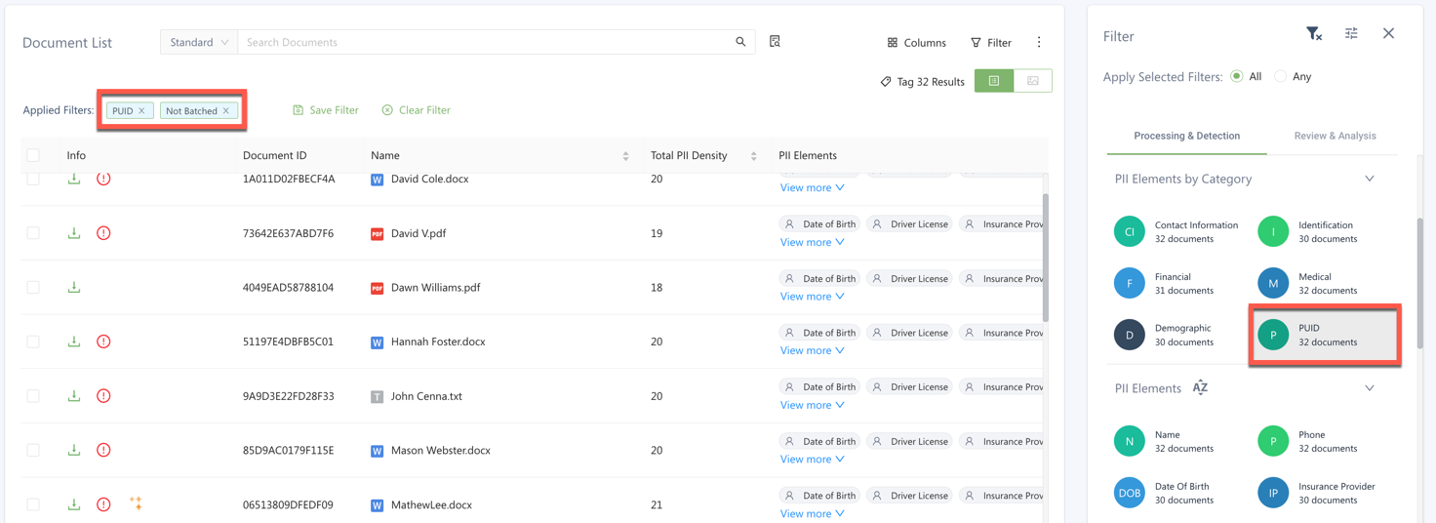Click sparkle icon on MathewLee.docx row
1436x523 pixels.
pyautogui.click(x=136, y=503)
